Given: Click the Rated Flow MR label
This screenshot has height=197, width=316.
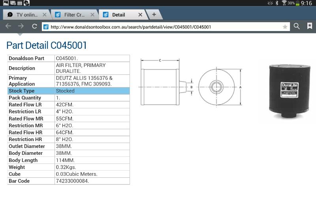Looking at the screenshot, I should (x=26, y=119).
